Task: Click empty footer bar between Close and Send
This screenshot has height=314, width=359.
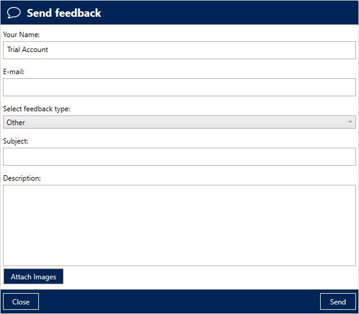Action: [180, 302]
